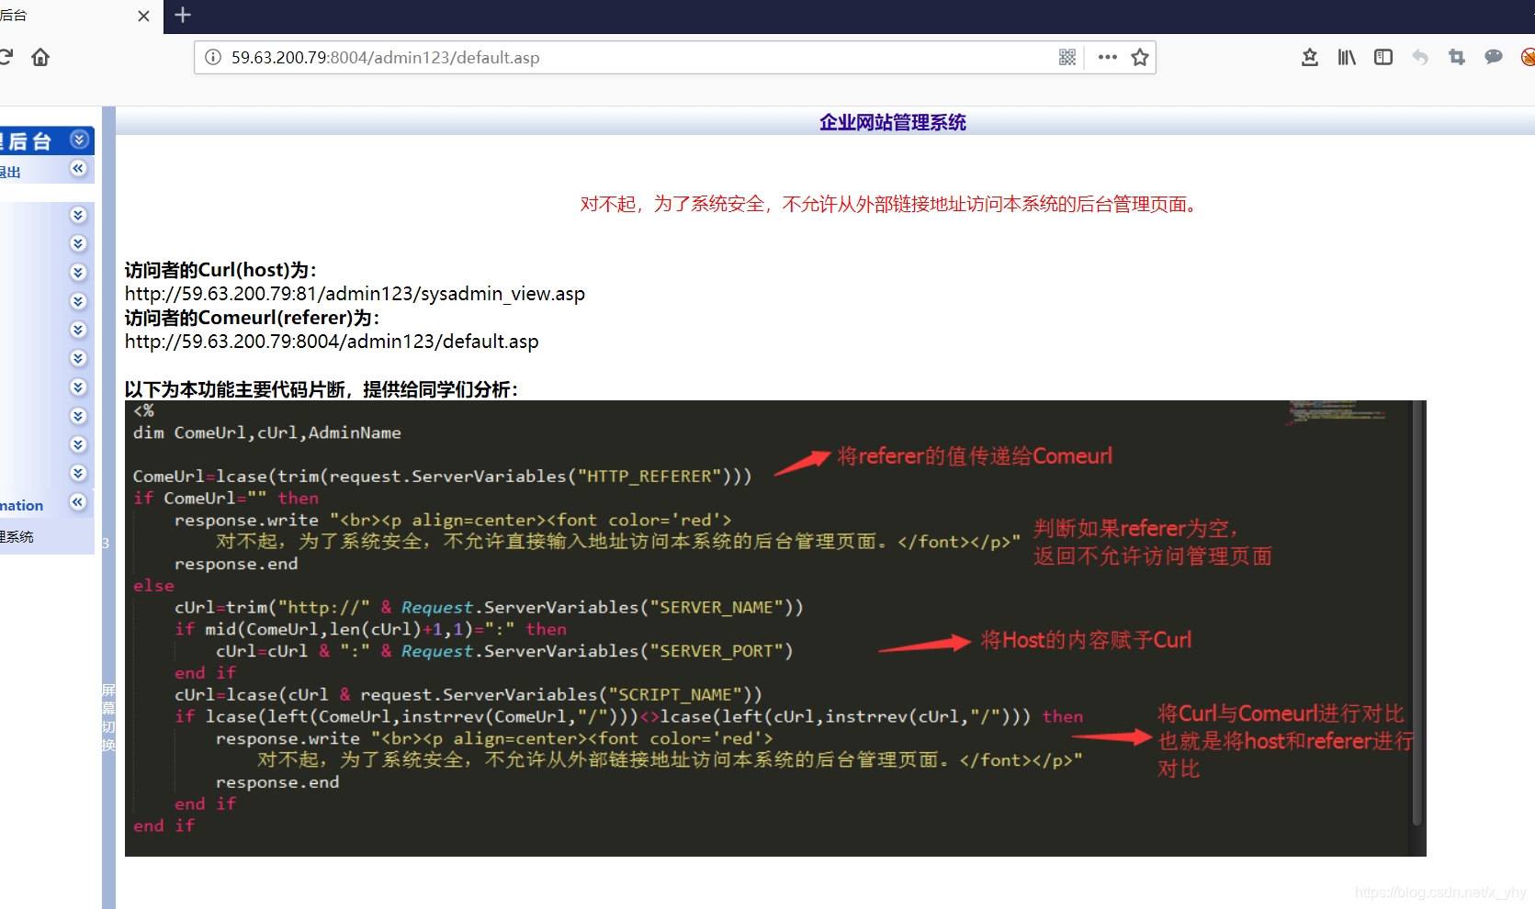Screen dimensions: 1535x909
Task: Click the 系统 text in sidebar footer
Action: [17, 536]
